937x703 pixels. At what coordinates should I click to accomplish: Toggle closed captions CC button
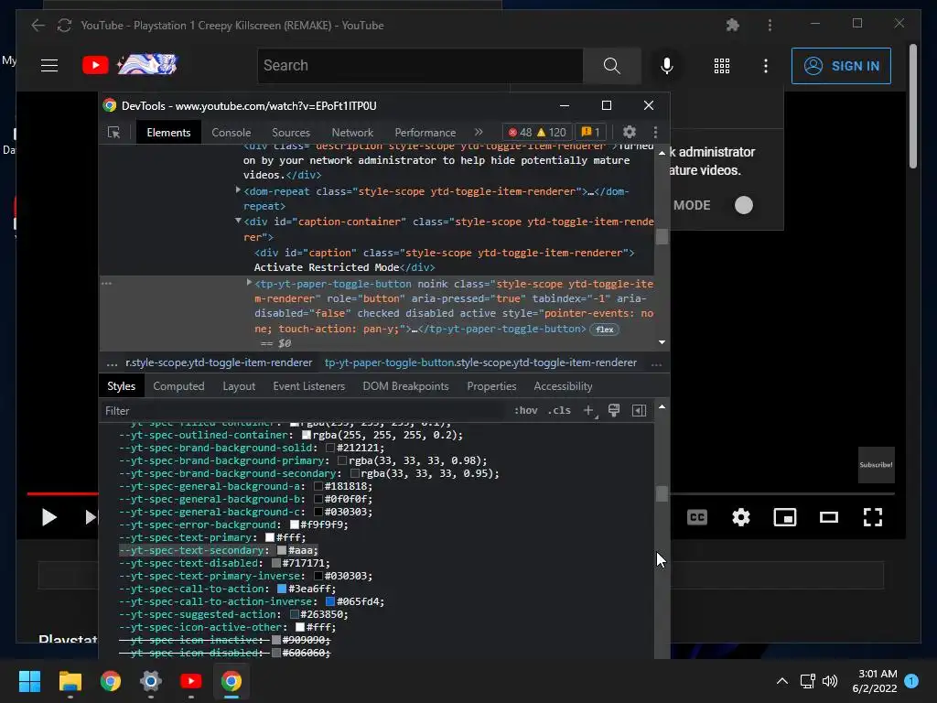pyautogui.click(x=697, y=517)
